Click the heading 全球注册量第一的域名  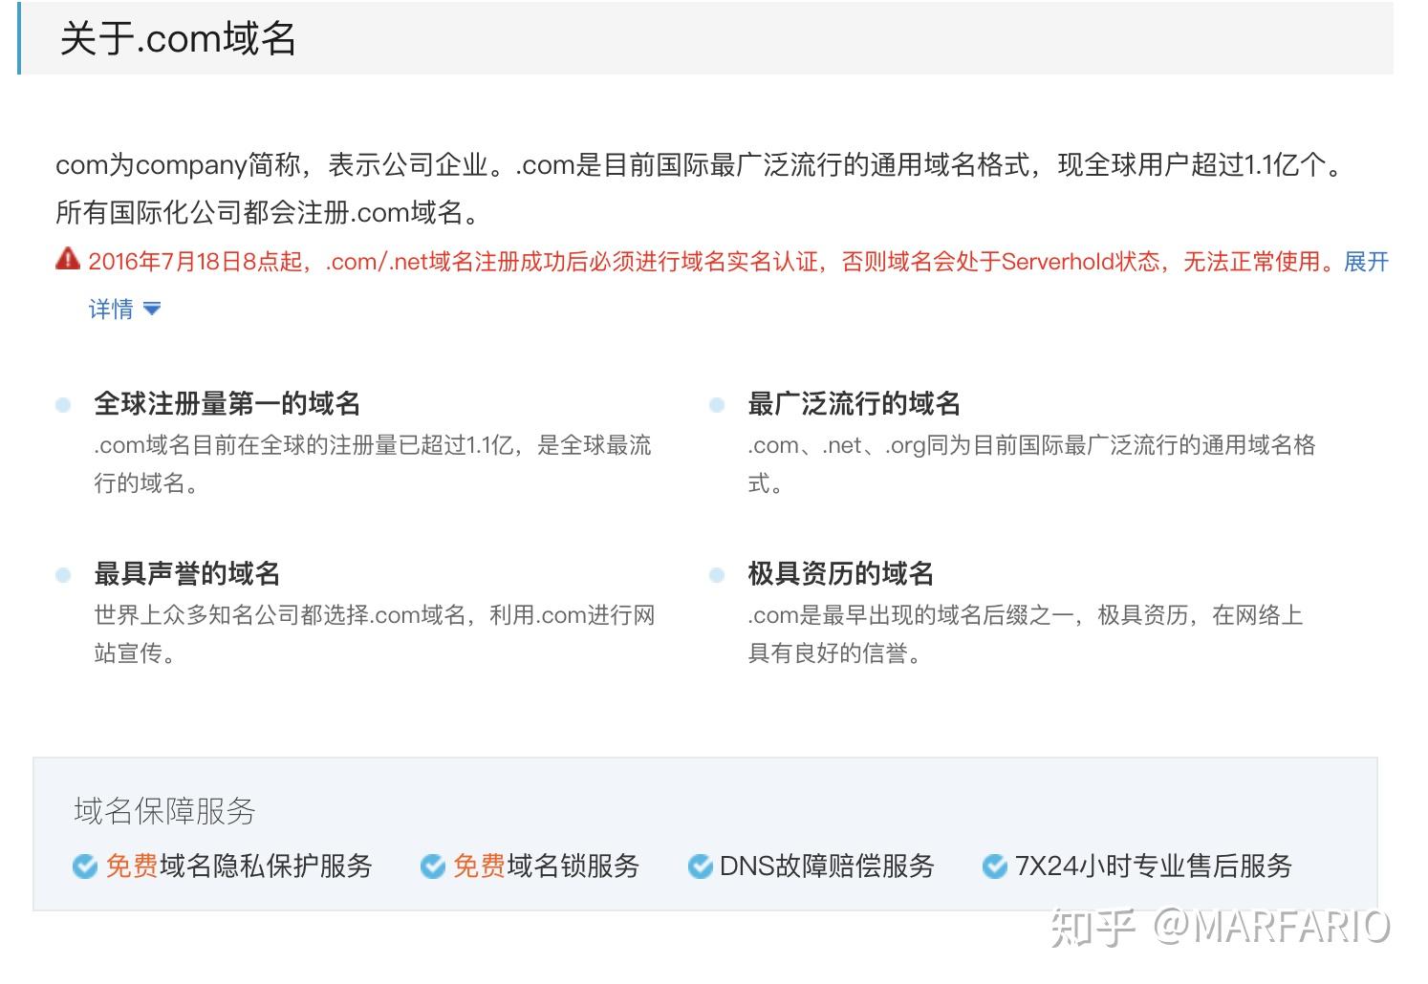pyautogui.click(x=227, y=404)
